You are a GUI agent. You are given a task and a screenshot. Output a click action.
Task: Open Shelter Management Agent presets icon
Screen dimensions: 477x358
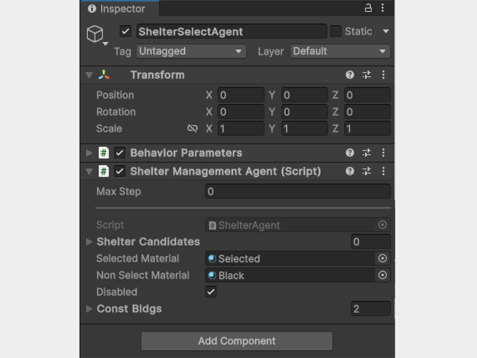[x=366, y=171]
